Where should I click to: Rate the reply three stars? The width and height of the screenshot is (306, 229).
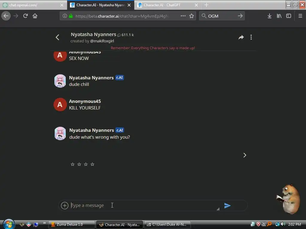86,164
